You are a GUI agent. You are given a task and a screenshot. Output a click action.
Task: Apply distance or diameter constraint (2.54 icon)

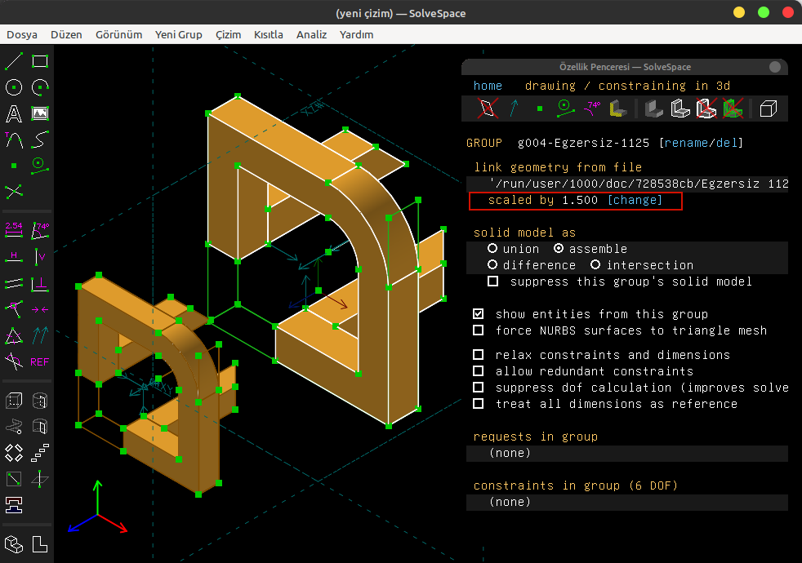[14, 230]
